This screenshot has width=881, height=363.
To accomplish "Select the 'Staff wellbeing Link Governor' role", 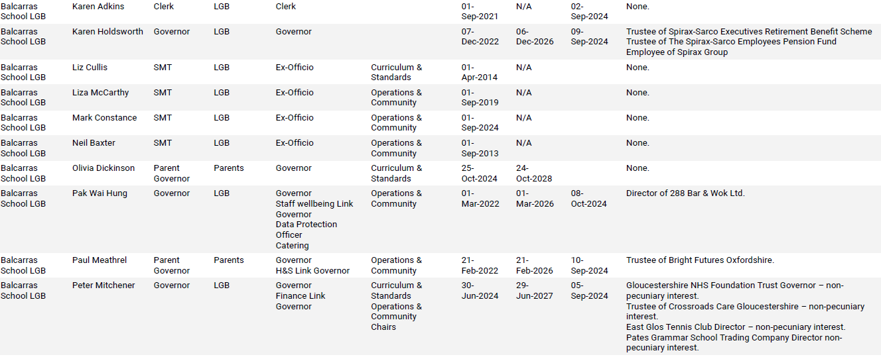I will click(314, 209).
